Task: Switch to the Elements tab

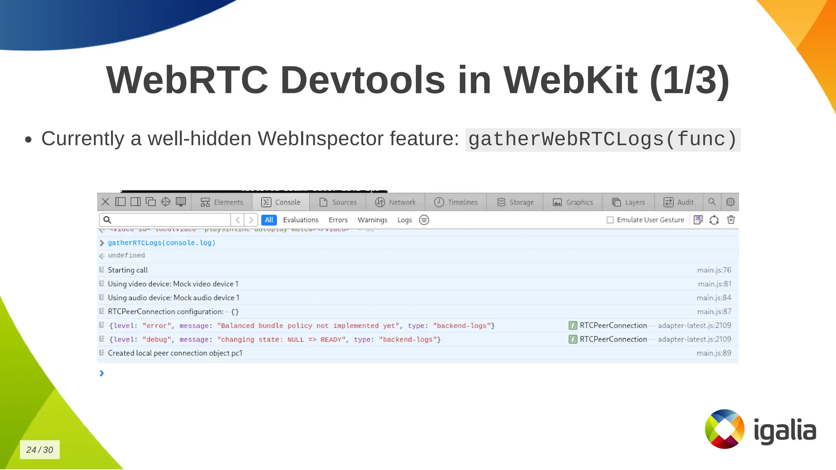Action: (x=222, y=202)
